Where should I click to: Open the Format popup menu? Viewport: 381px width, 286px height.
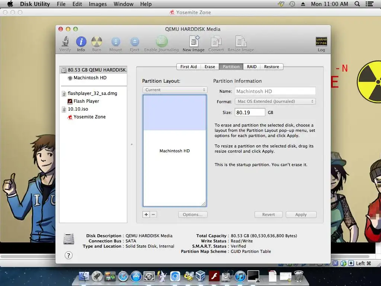point(275,101)
